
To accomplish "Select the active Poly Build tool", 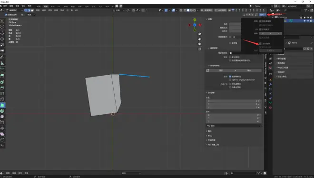I will [2, 105].
